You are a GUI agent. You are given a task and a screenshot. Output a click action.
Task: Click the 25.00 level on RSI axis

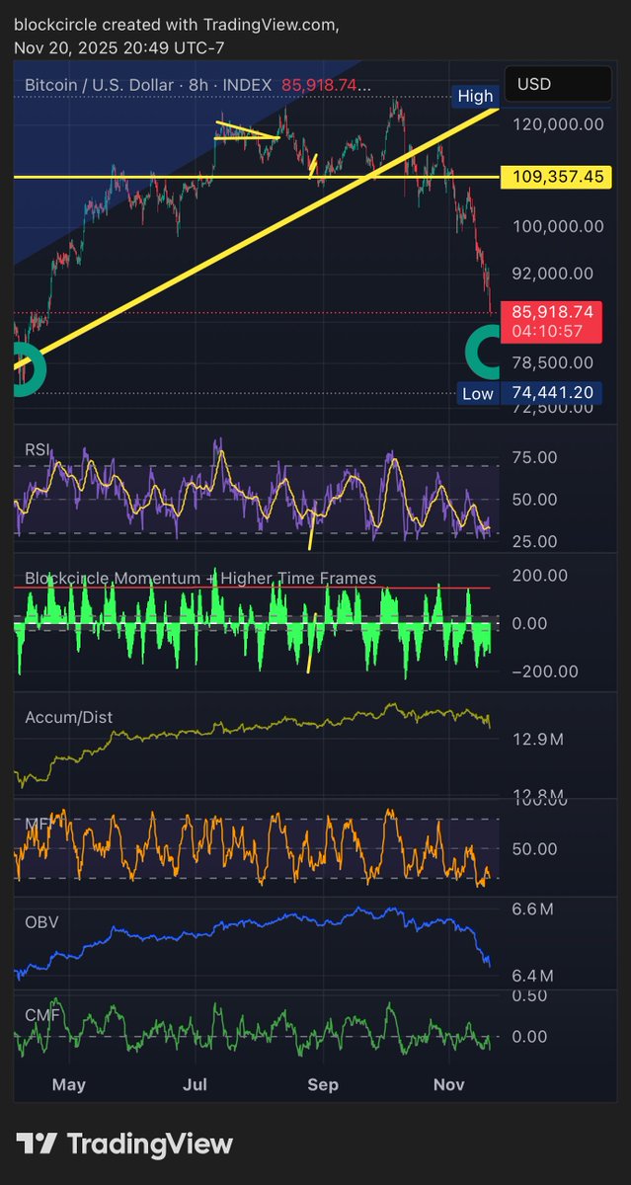point(533,541)
